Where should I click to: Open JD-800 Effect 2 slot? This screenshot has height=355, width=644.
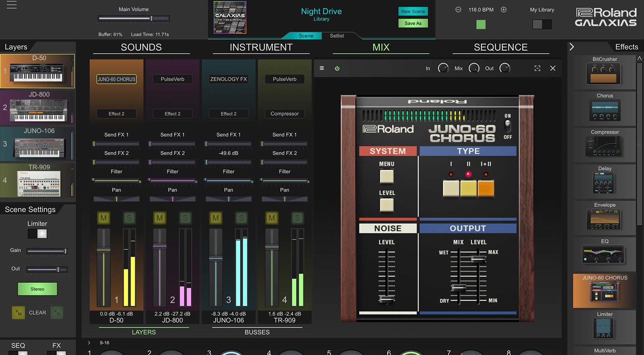coord(173,114)
